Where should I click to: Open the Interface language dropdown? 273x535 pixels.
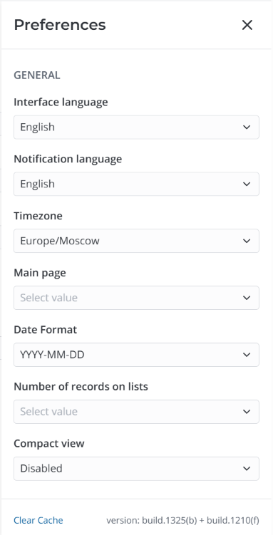[137, 128]
